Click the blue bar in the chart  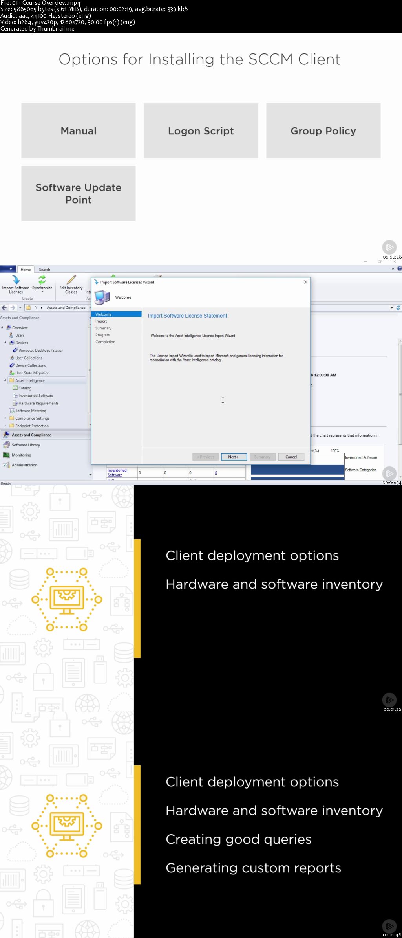(x=297, y=470)
